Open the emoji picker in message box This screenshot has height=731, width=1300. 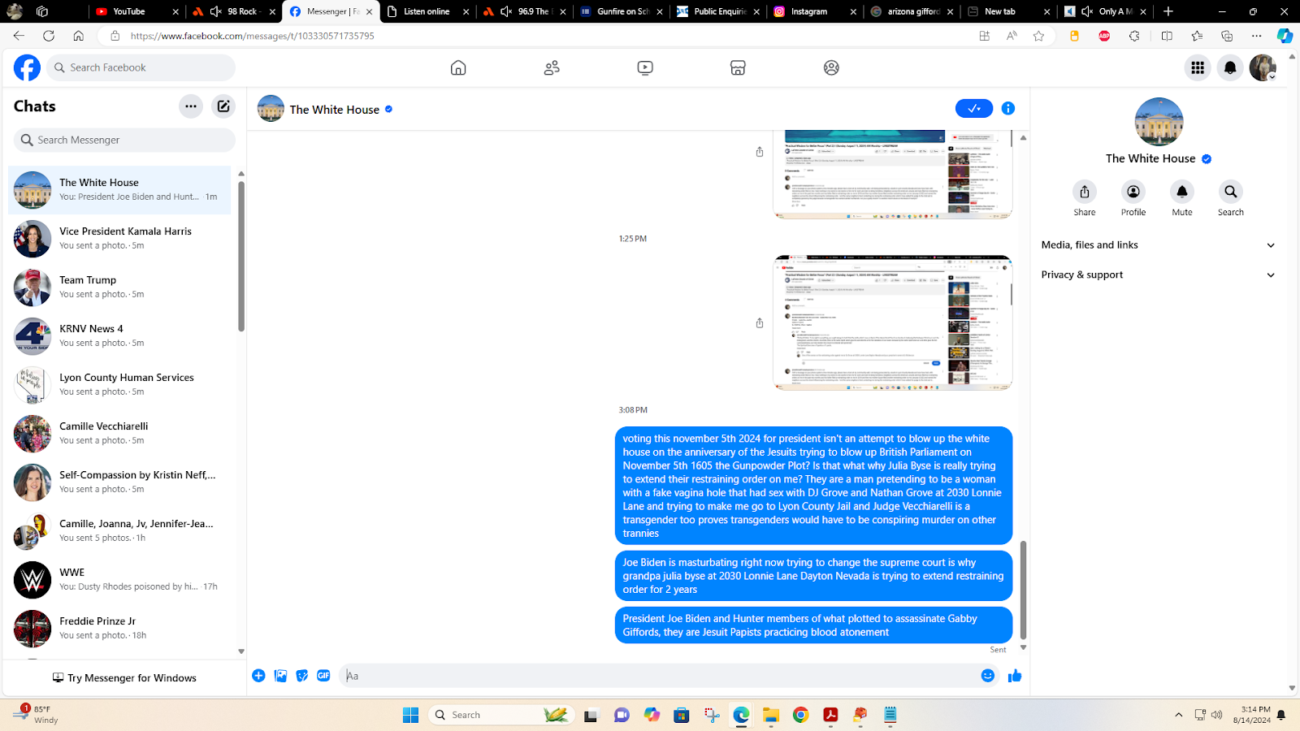click(x=988, y=676)
